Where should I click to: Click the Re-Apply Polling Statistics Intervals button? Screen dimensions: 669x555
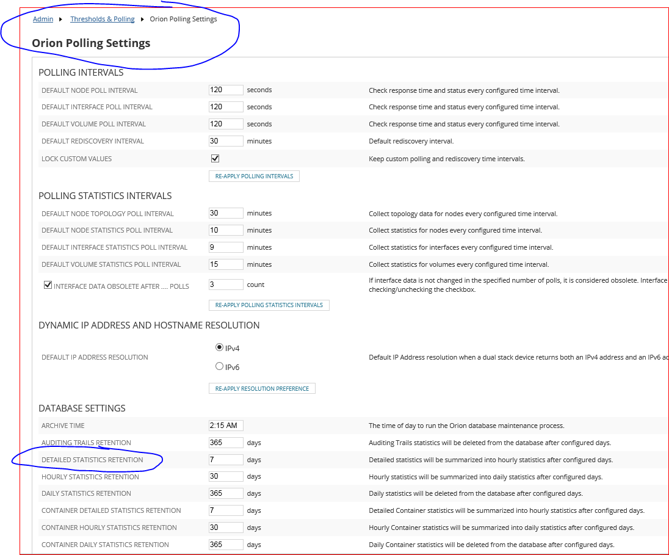[x=269, y=305]
